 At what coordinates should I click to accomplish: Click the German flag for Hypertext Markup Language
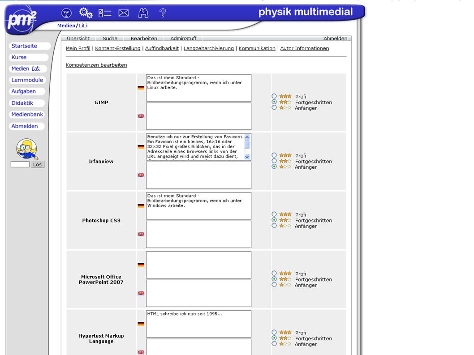click(141, 324)
